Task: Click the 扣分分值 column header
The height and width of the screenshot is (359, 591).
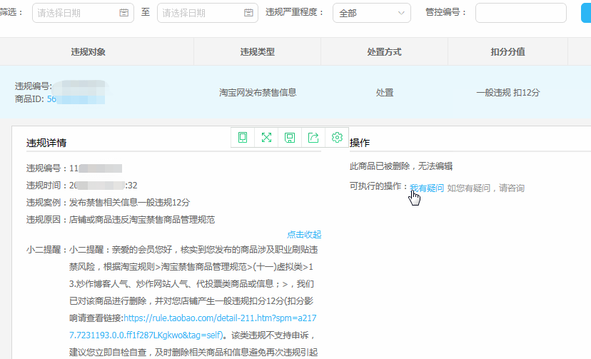Action: point(507,52)
